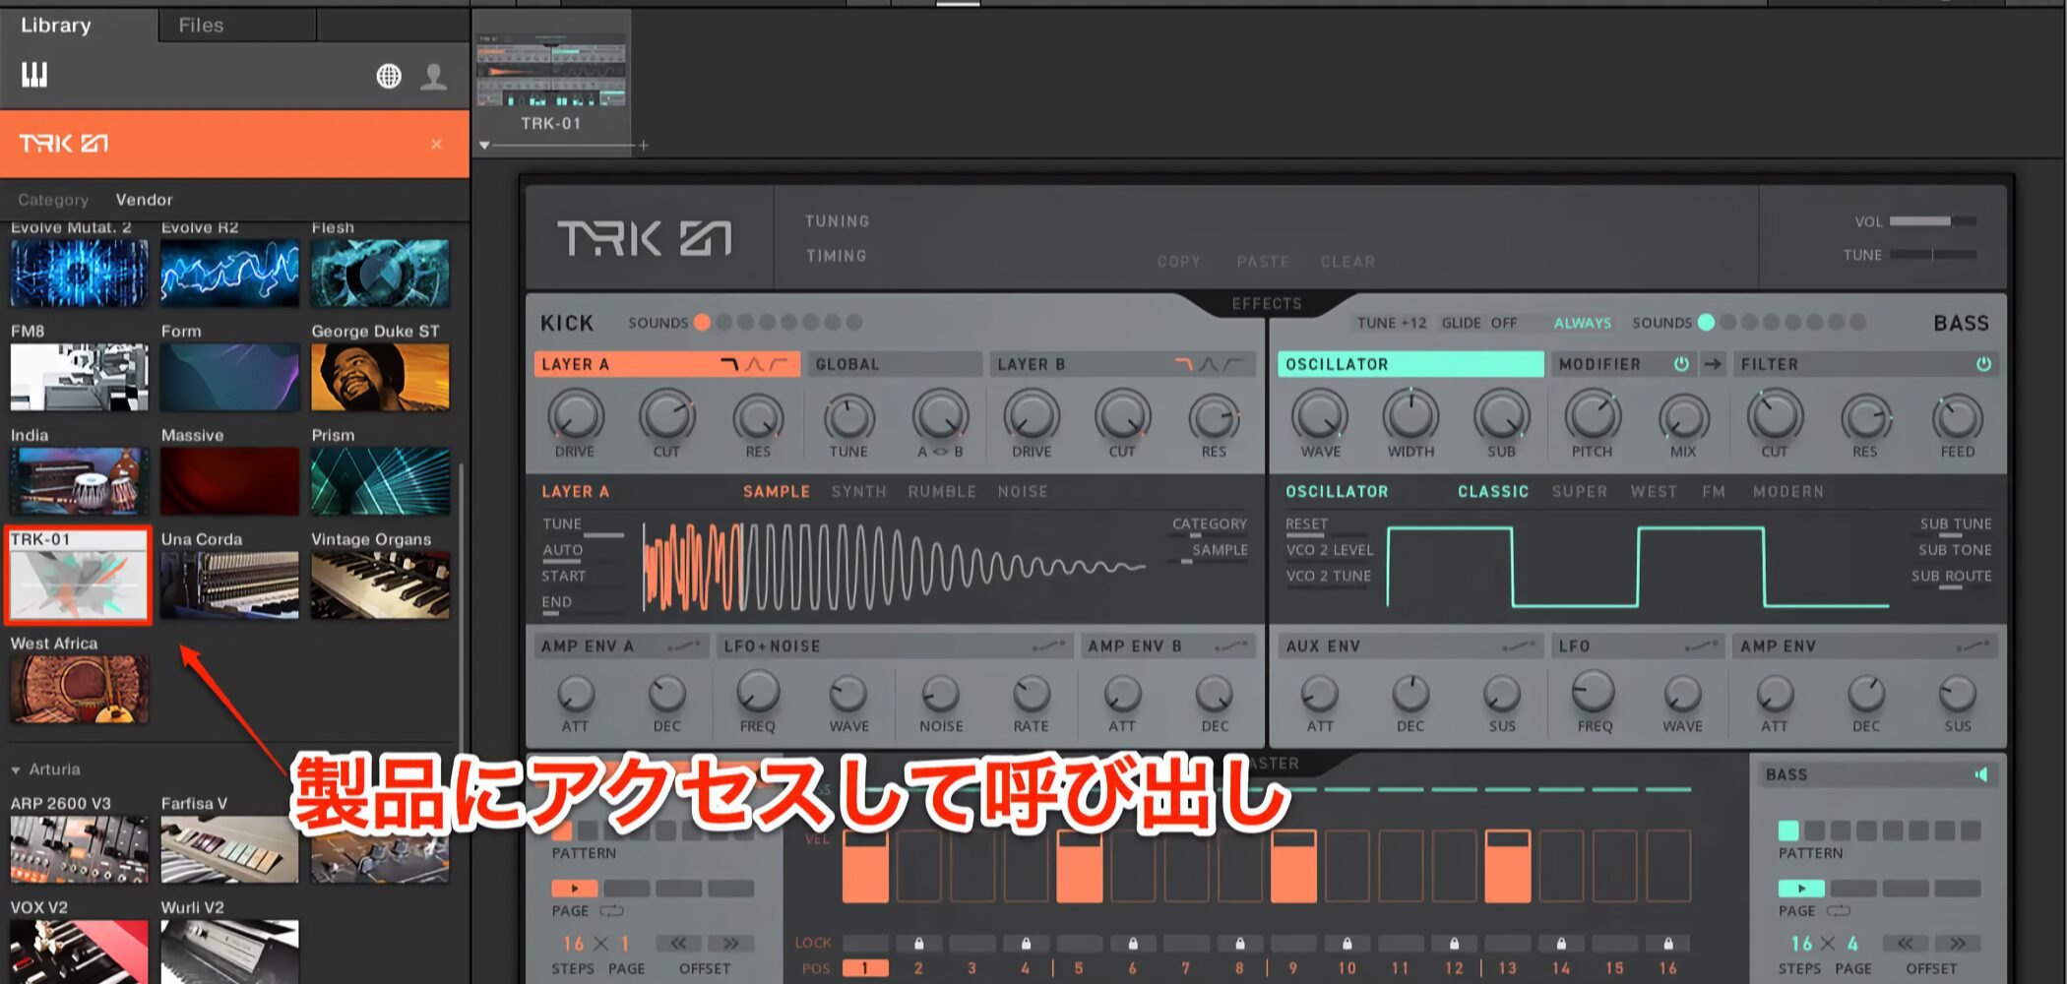
Task: Select first Kick sound slot dot
Action: 702,322
